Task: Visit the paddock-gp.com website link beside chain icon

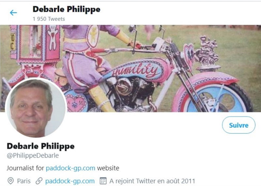Action: [70, 181]
